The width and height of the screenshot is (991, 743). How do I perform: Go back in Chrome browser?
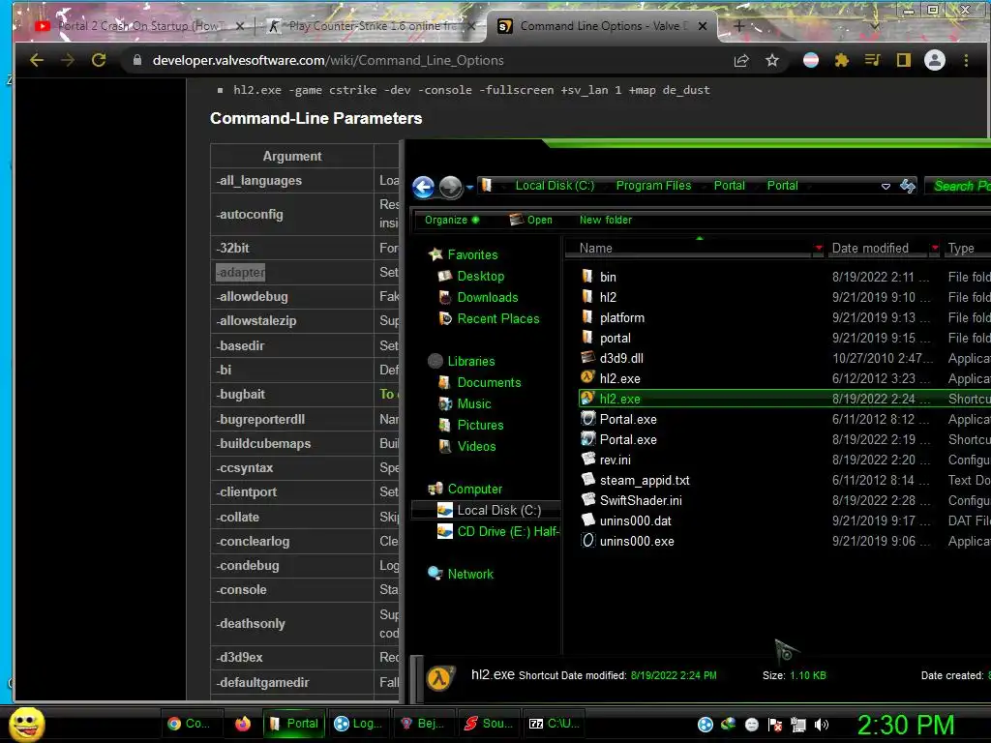coord(37,60)
